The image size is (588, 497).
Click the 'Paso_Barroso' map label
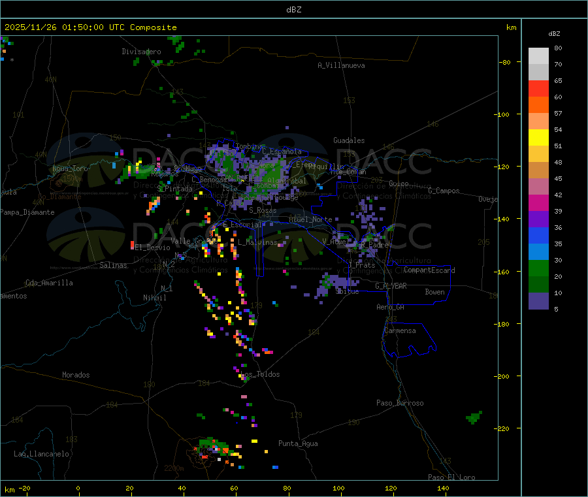click(x=400, y=403)
